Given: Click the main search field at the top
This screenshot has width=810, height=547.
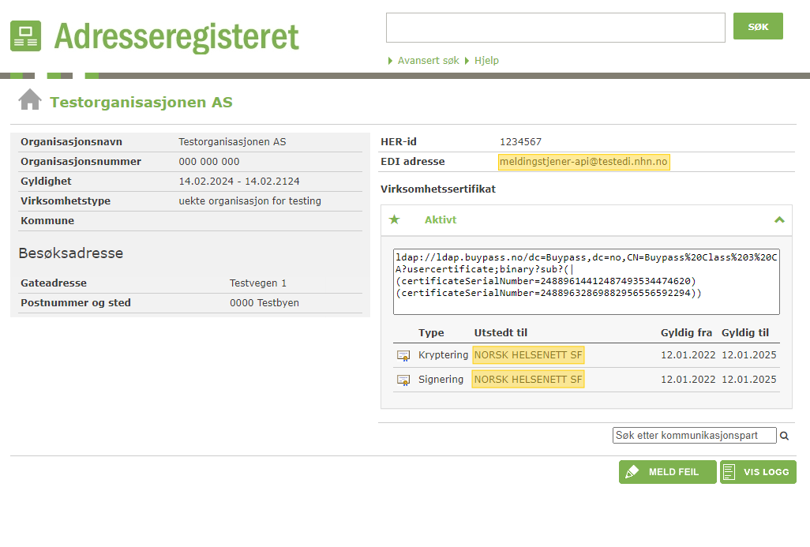Looking at the screenshot, I should (554, 27).
